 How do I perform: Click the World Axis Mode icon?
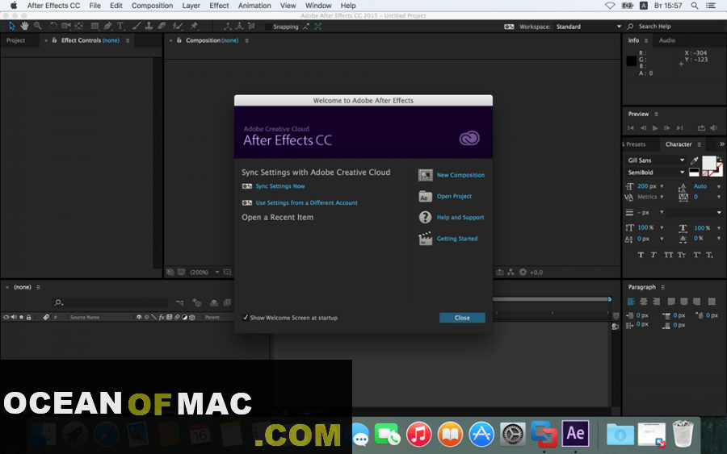[239, 27]
